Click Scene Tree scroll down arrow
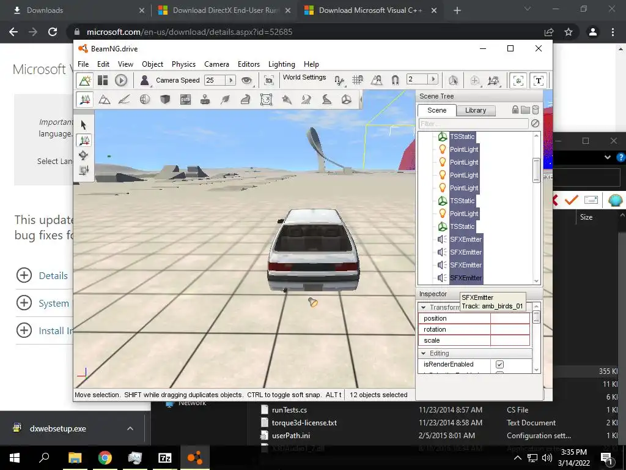This screenshot has width=626, height=470. [536, 281]
